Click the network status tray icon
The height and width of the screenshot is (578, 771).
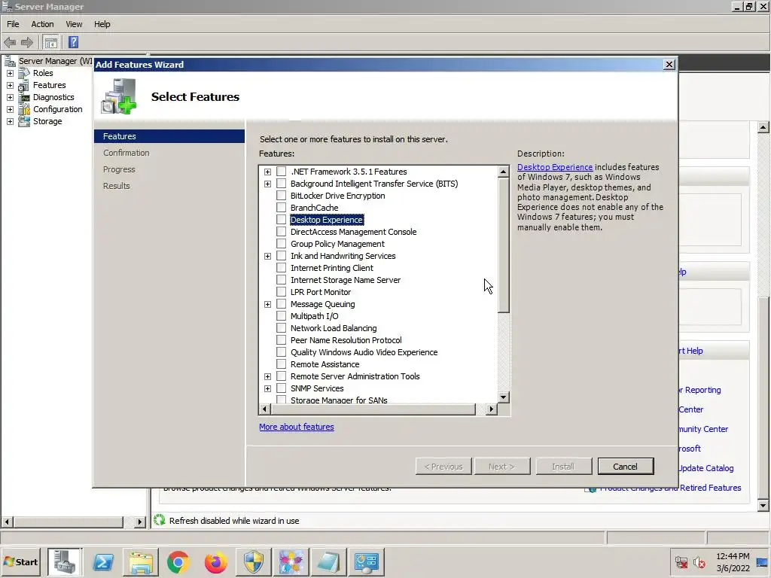(x=681, y=562)
